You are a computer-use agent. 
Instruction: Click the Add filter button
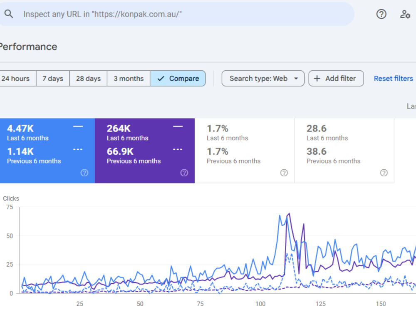336,79
